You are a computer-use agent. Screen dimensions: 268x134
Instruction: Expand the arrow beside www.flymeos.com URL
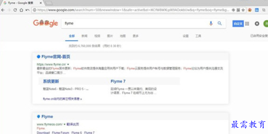[65, 124]
